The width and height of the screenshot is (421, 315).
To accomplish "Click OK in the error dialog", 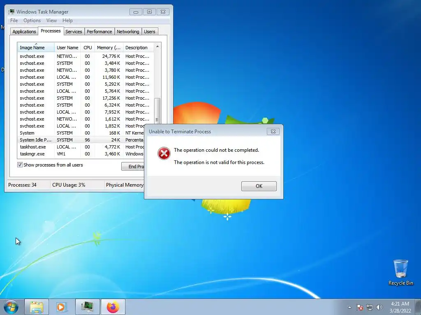I will 259,186.
